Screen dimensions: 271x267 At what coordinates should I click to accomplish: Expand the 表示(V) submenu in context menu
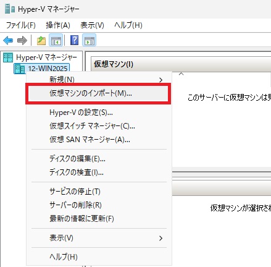point(99,238)
